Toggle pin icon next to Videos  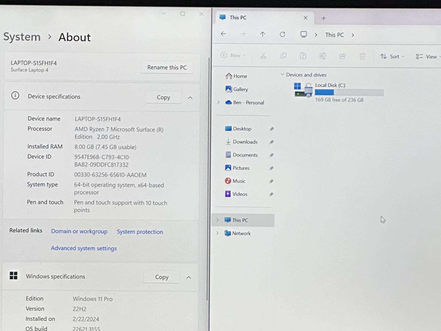pyautogui.click(x=271, y=194)
